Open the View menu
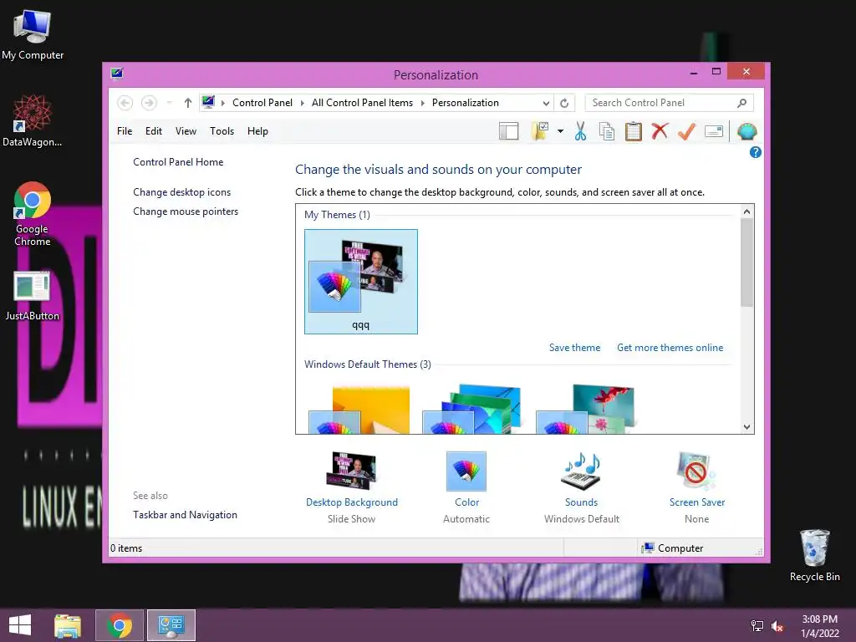 (x=186, y=131)
